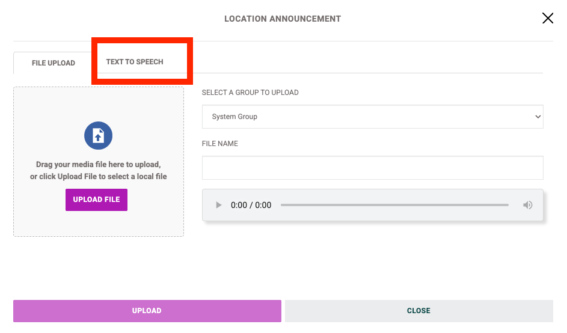Screen dimensions: 567x333
Task: Open the Text To Speech tab
Action: click(x=135, y=62)
